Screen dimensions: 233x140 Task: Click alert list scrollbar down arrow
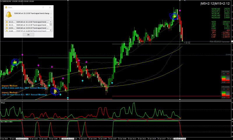pyautogui.click(x=51, y=30)
